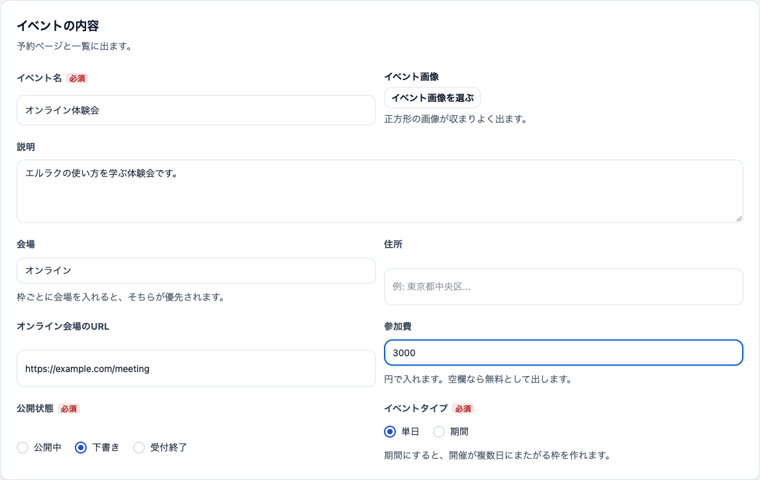Select the 下書き radio button
This screenshot has height=480, width=760.
pyautogui.click(x=81, y=448)
